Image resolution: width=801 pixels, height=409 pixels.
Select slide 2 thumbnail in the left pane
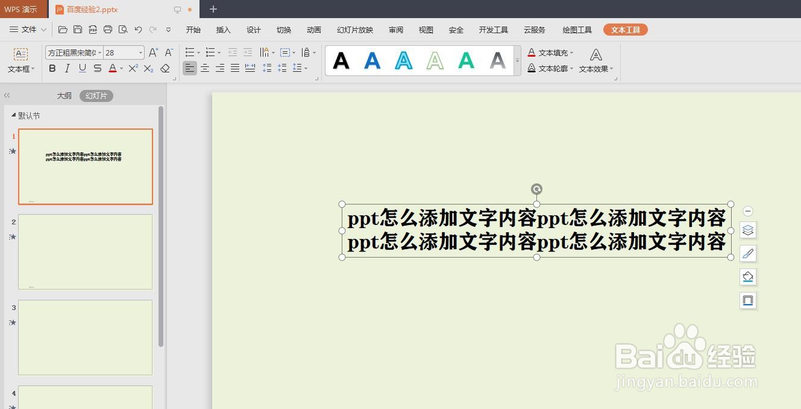[x=85, y=252]
